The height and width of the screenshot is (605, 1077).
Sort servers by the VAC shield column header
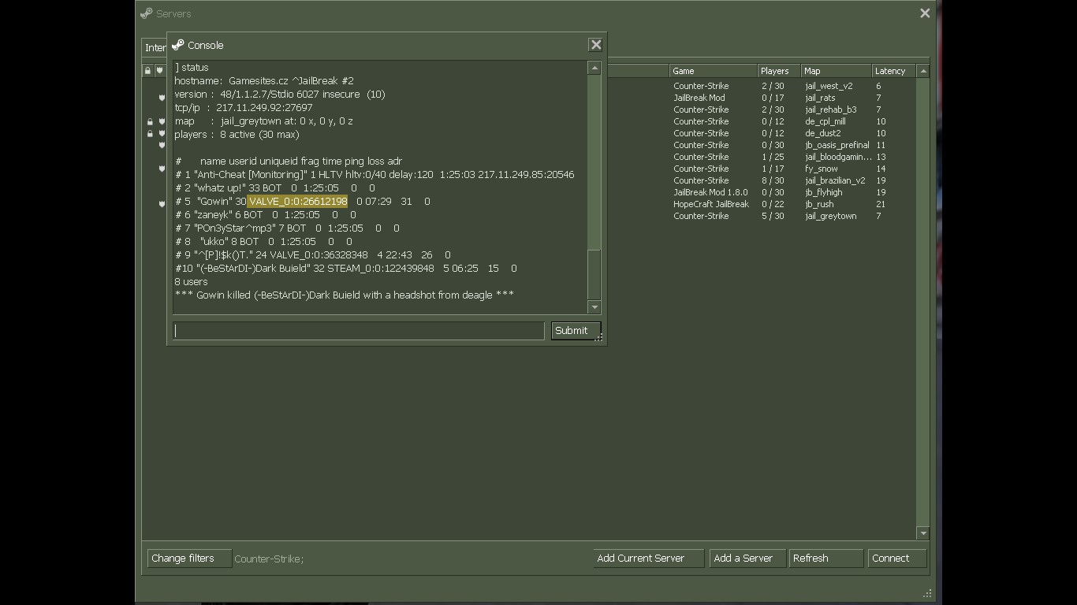click(x=160, y=71)
